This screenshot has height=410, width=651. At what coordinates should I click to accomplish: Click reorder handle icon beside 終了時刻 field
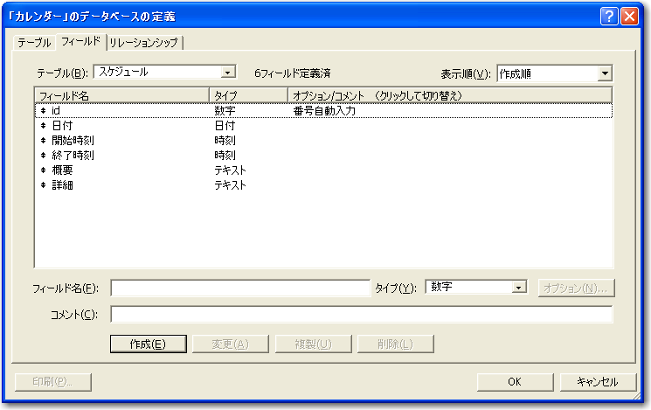[x=43, y=156]
